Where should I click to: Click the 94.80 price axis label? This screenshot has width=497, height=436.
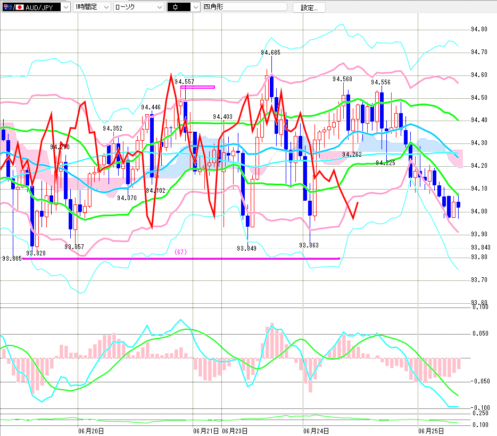coord(479,29)
